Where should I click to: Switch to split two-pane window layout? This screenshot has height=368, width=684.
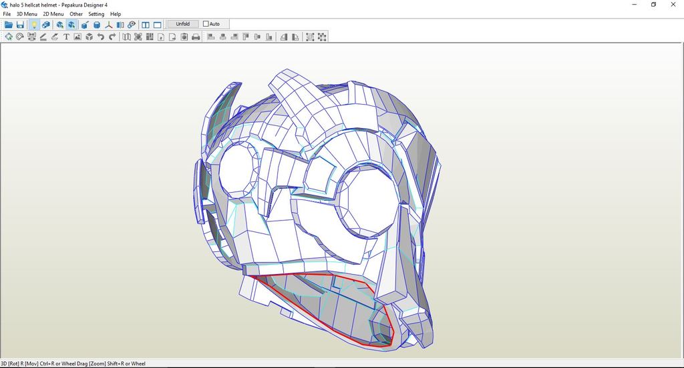[x=146, y=25]
